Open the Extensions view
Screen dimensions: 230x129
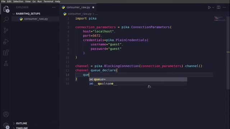[x=6, y=53]
